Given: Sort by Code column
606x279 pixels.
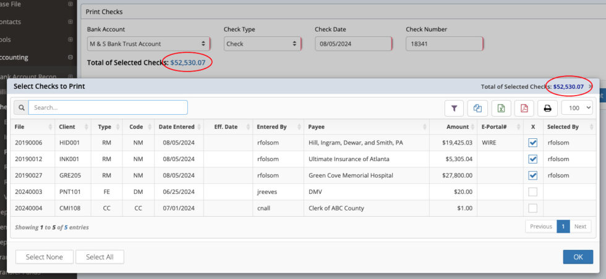Looking at the screenshot, I should (x=139, y=127).
